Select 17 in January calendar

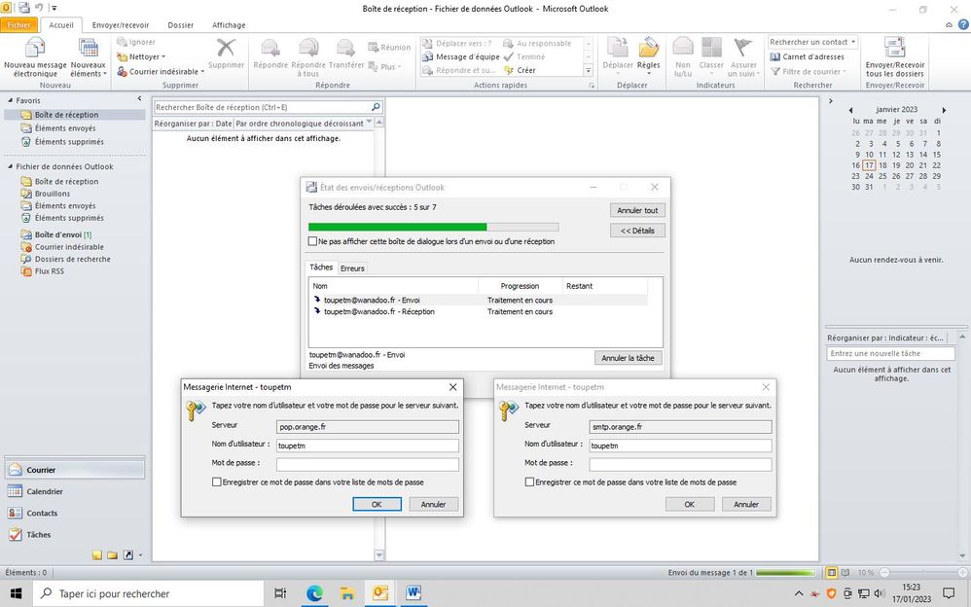coord(870,165)
